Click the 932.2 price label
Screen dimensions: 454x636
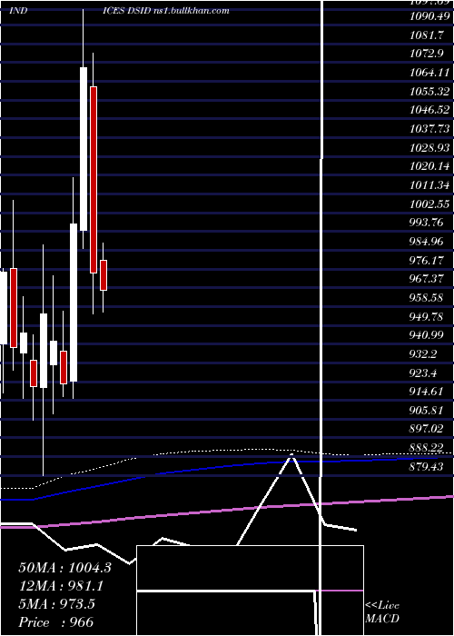coord(423,354)
